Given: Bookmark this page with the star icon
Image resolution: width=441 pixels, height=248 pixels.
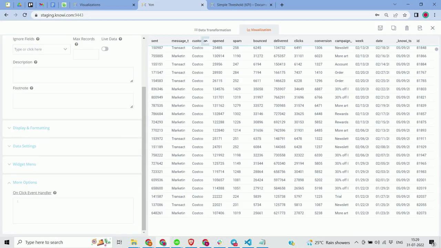Looking at the screenshot, I should pyautogui.click(x=405, y=15).
